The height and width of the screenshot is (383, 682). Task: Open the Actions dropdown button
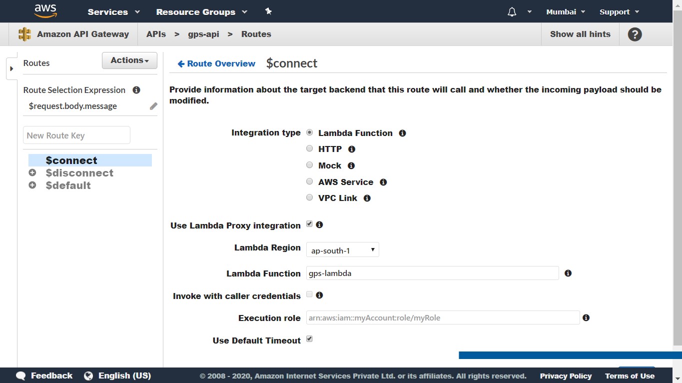[129, 60]
